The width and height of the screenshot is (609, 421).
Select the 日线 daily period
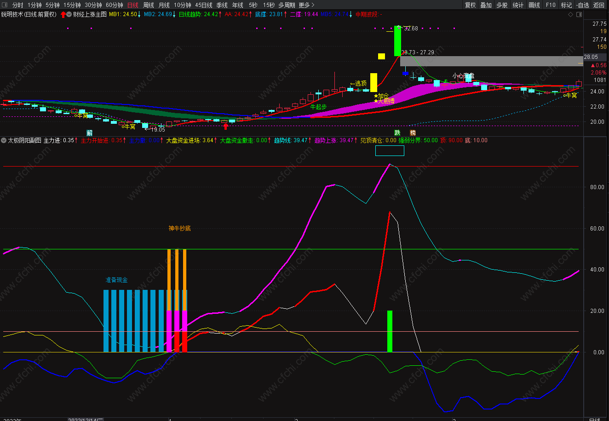[132, 5]
